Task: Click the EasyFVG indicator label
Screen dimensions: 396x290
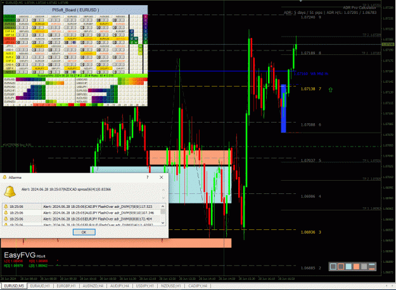Action: (25, 255)
